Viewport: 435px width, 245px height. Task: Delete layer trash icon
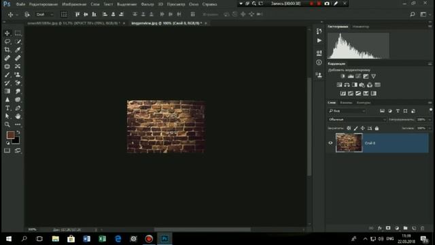tap(423, 228)
